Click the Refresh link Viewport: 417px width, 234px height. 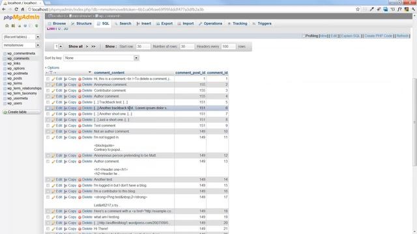point(402,36)
